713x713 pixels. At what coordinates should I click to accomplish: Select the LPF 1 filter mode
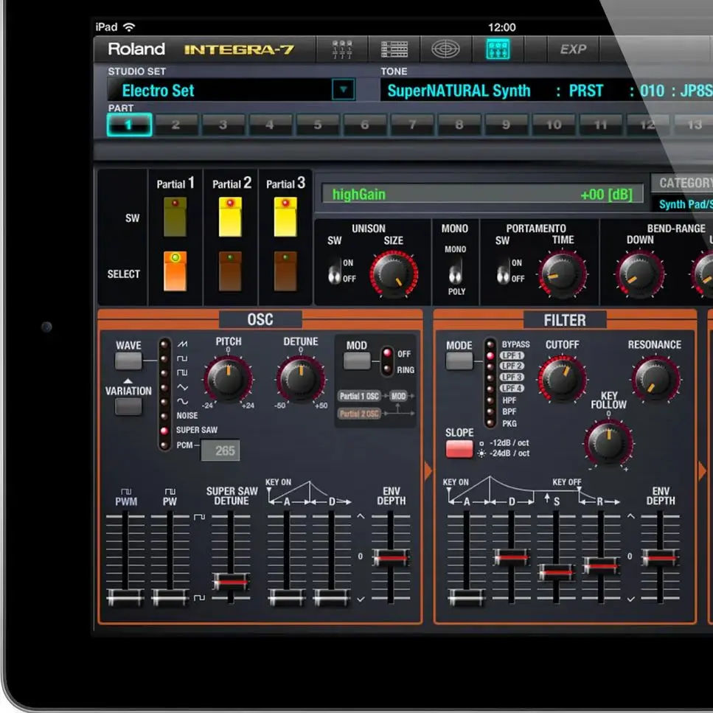click(512, 355)
